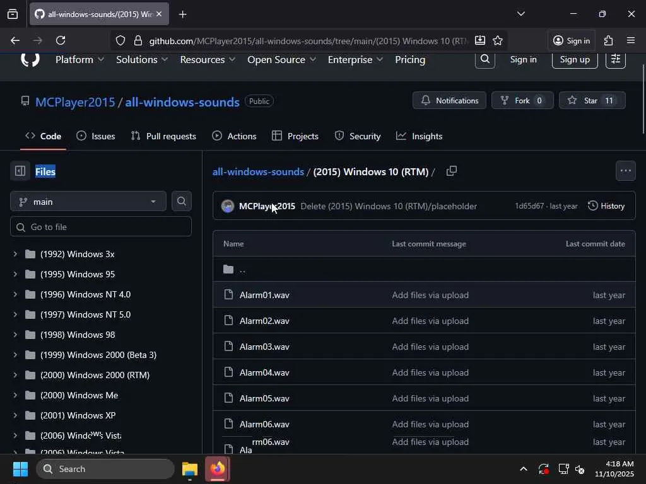This screenshot has height=484, width=646.
Task: Open GitHub search magnifier icon
Action: [x=485, y=59]
